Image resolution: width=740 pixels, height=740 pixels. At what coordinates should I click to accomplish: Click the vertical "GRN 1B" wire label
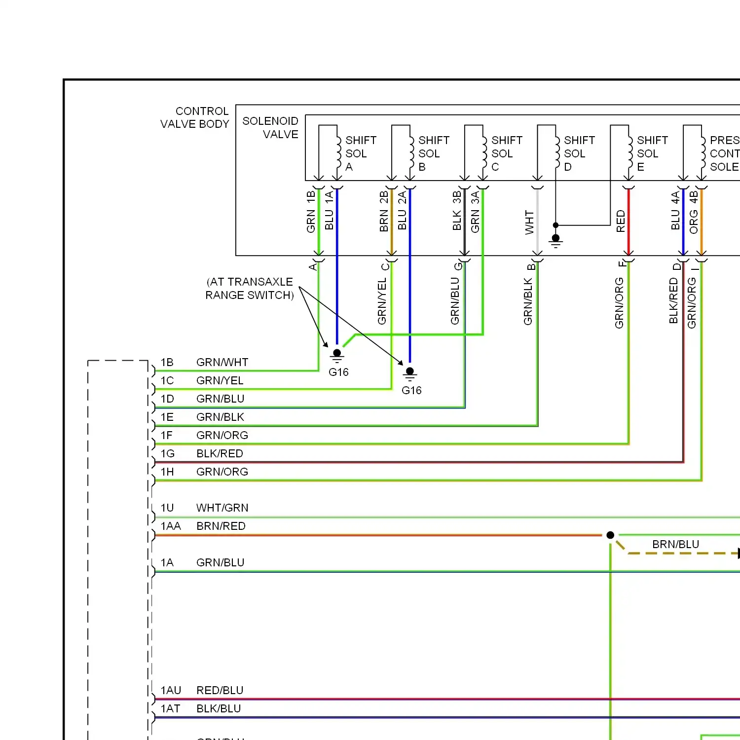[311, 212]
